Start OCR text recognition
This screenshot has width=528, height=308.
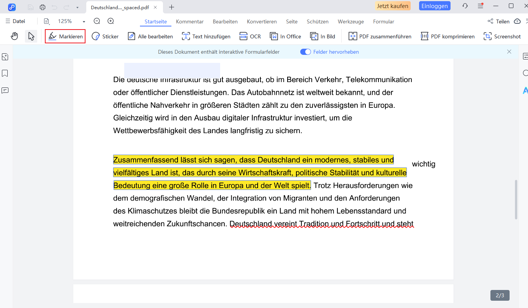[250, 36]
